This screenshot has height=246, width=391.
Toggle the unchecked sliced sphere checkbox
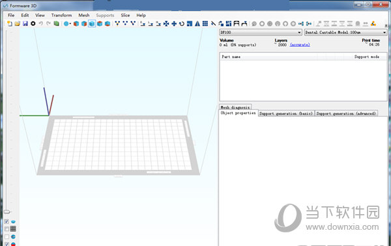click(x=7, y=236)
